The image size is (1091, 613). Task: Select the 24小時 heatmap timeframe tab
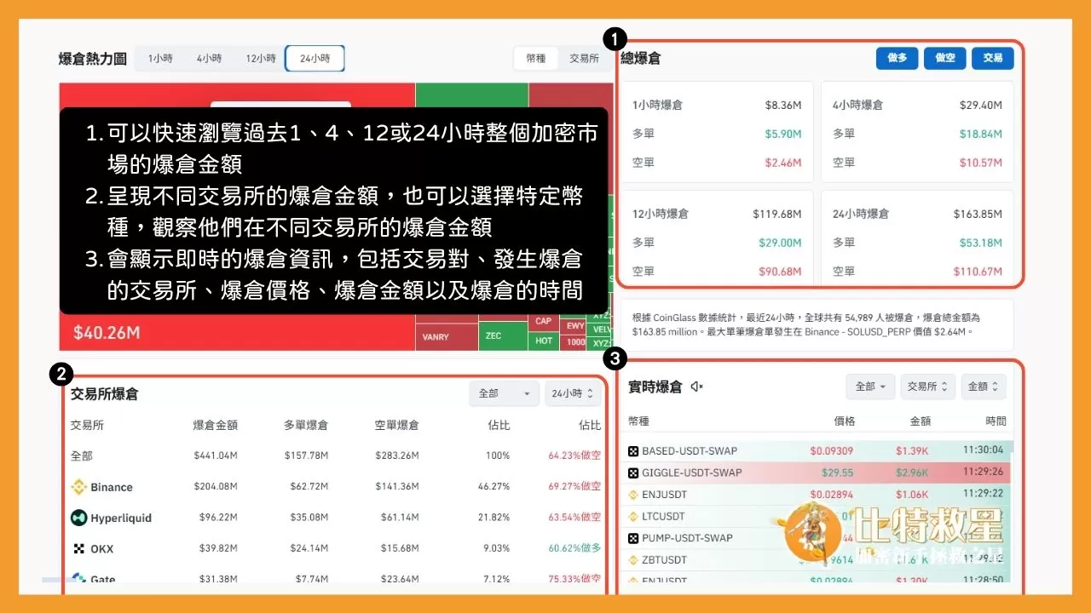(x=315, y=59)
